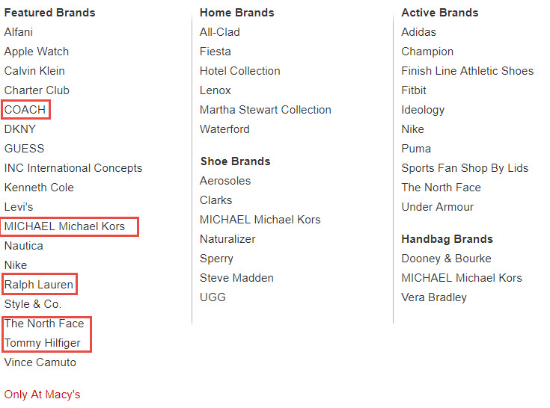Open Vince Camuto brand link
The image size is (550, 408).
[x=40, y=362]
